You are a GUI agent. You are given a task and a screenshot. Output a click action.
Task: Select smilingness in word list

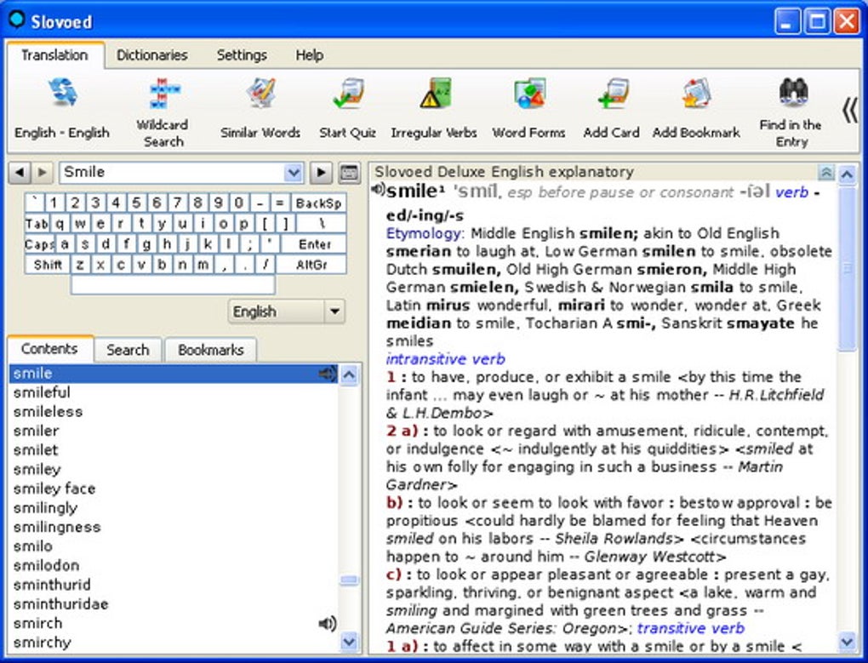point(174,528)
